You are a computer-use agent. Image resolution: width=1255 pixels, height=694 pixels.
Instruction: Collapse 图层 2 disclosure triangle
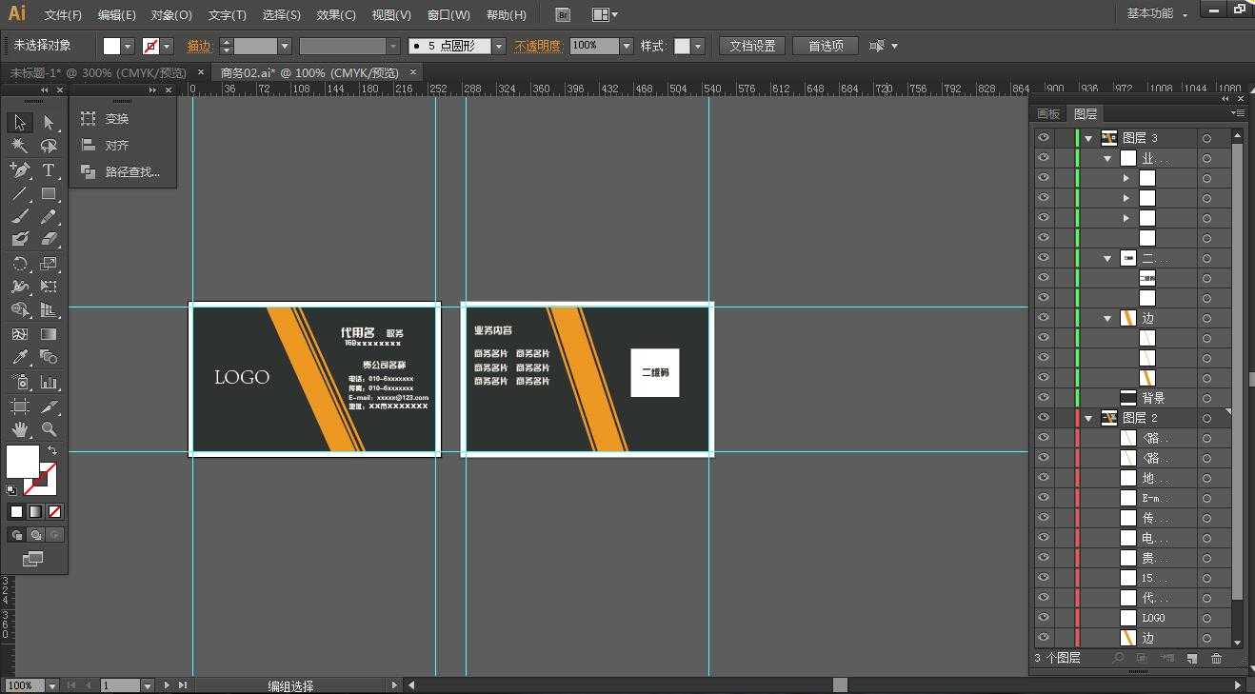(x=1089, y=418)
